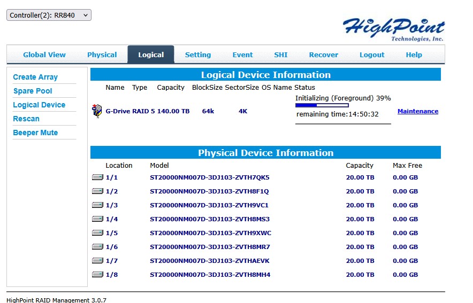
Task: Open the Maintenance link for G-Drive
Action: [418, 111]
